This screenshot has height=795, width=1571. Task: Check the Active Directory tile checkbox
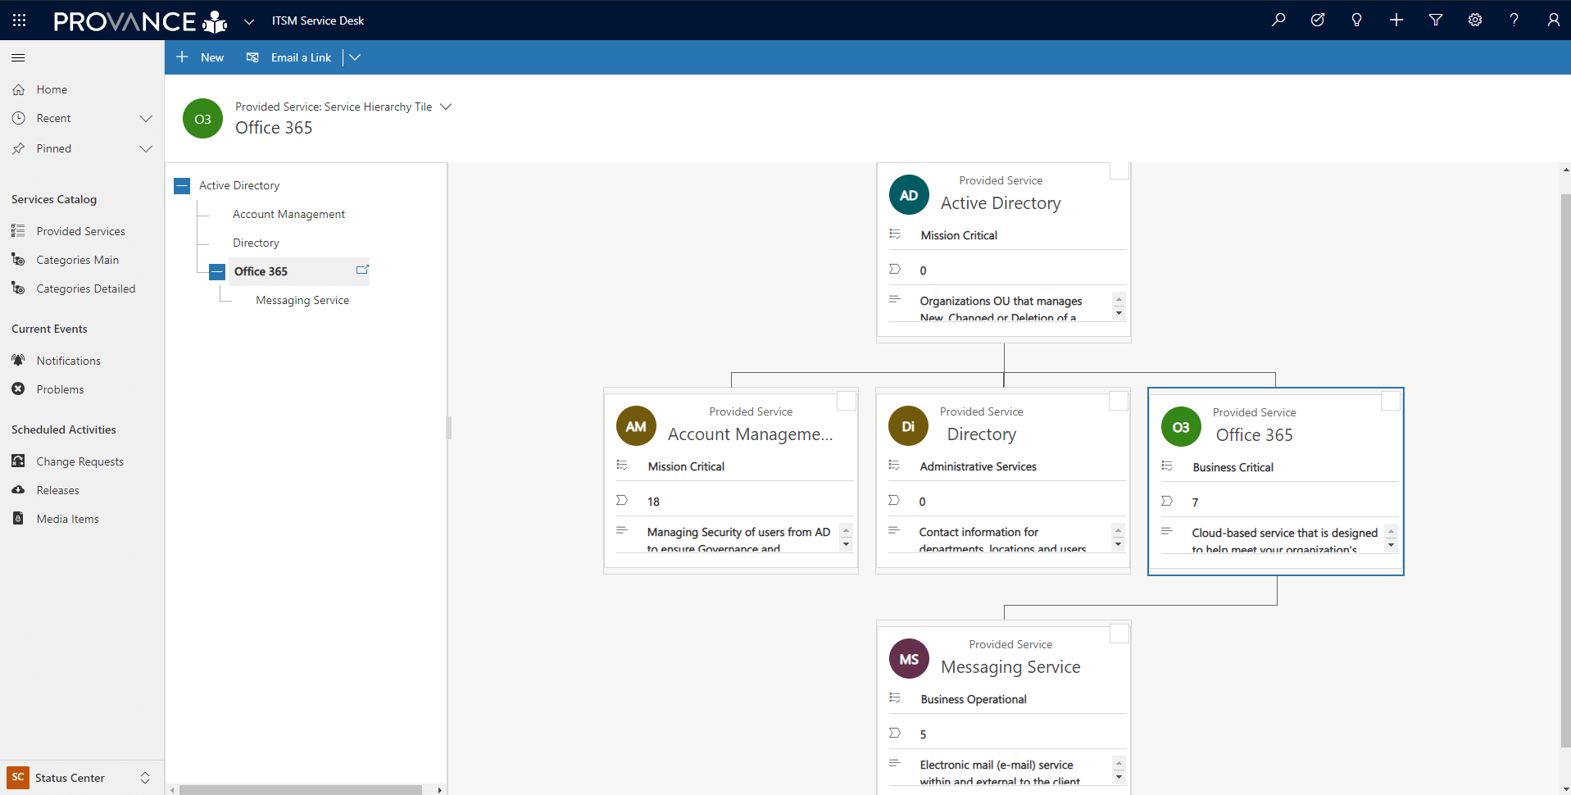(1119, 170)
